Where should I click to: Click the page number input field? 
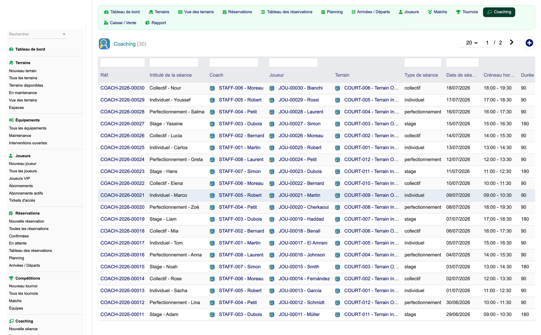[x=487, y=43]
